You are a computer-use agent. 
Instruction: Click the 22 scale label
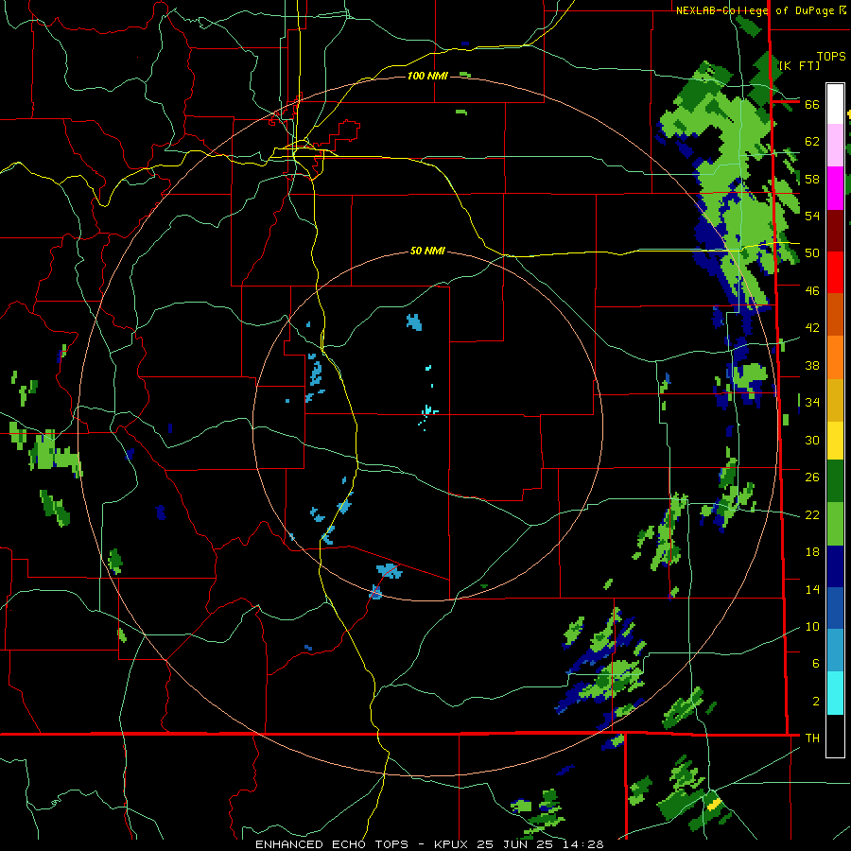coord(812,514)
